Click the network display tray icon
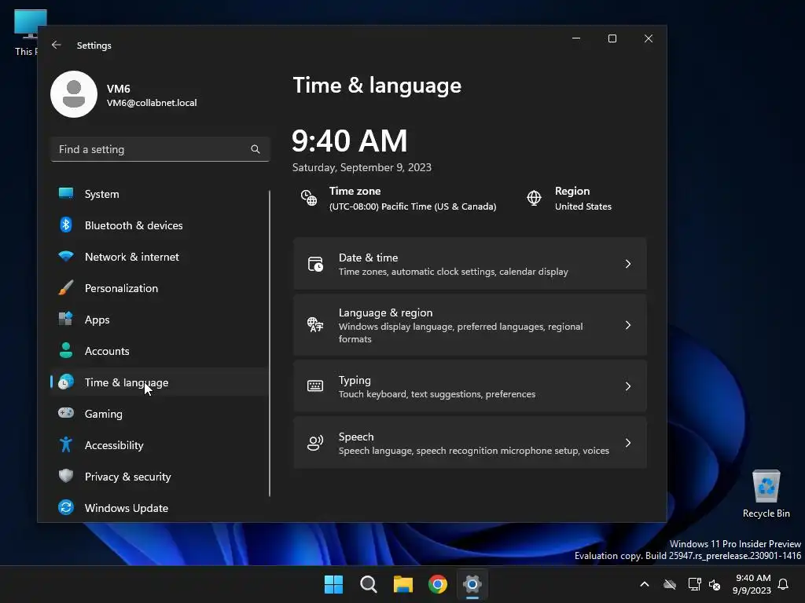Screen dimensions: 805x603 tap(694, 584)
